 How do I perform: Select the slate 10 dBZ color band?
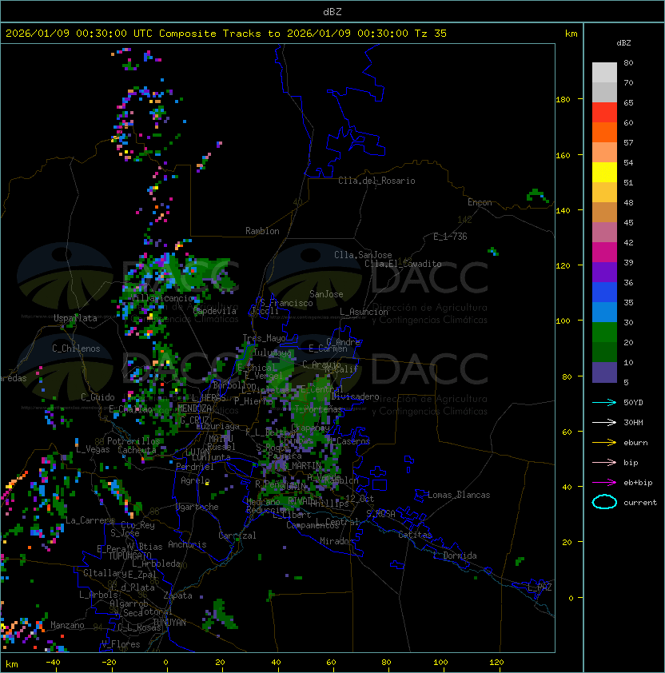604,372
